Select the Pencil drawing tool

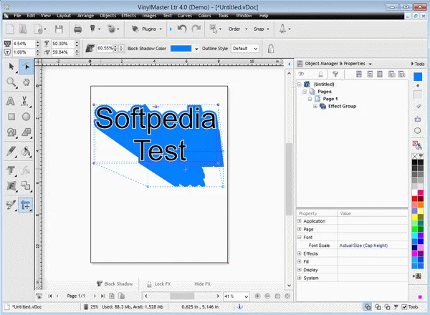(x=11, y=151)
